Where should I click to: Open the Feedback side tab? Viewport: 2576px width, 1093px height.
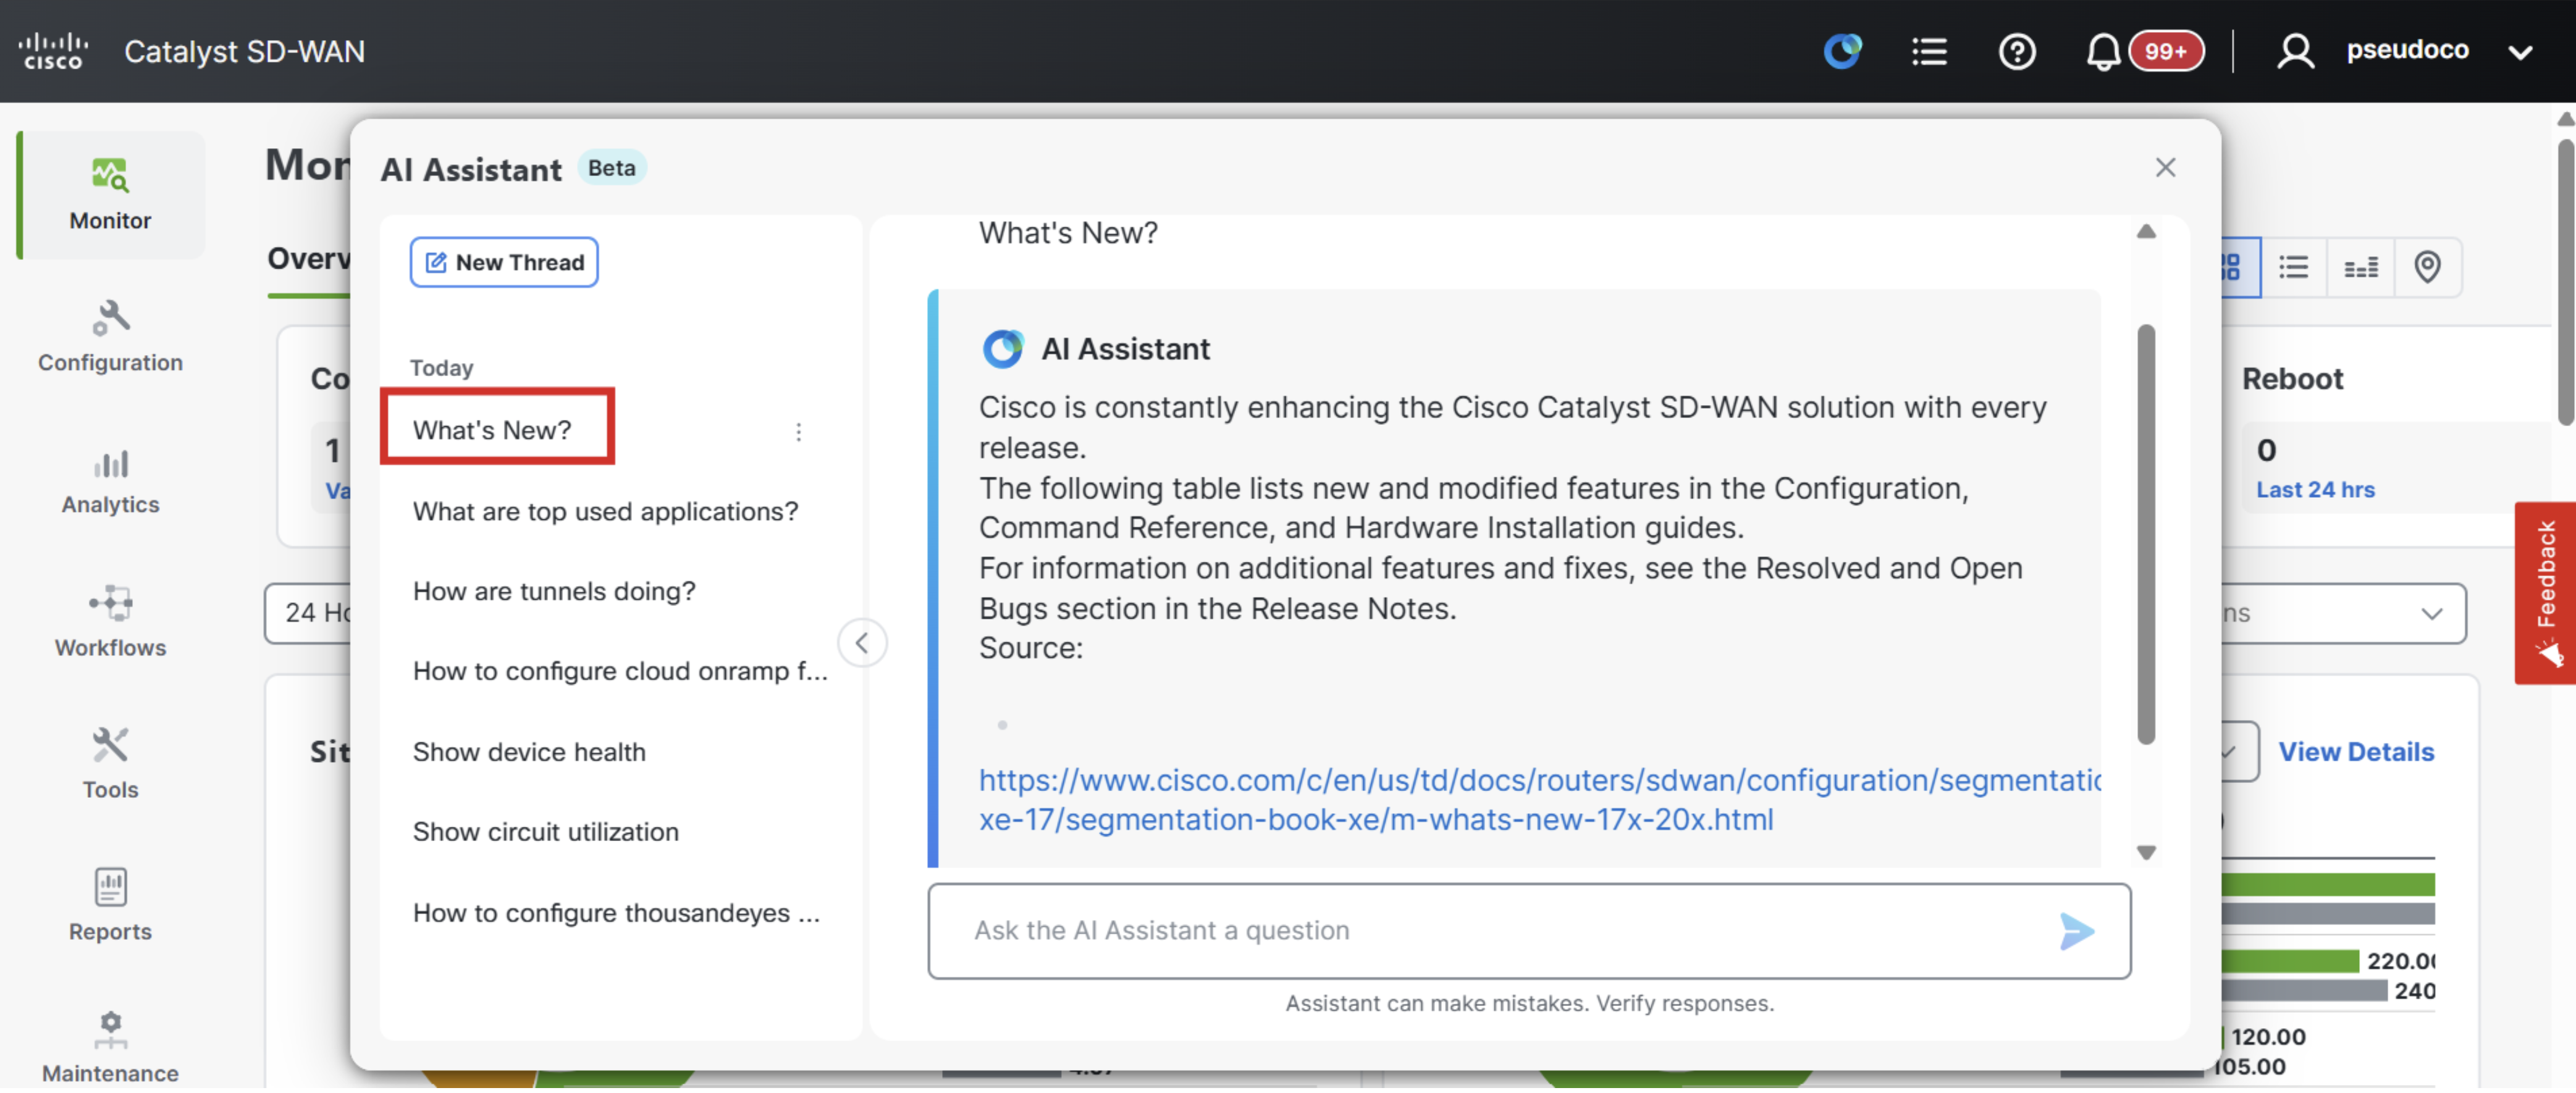2545,593
